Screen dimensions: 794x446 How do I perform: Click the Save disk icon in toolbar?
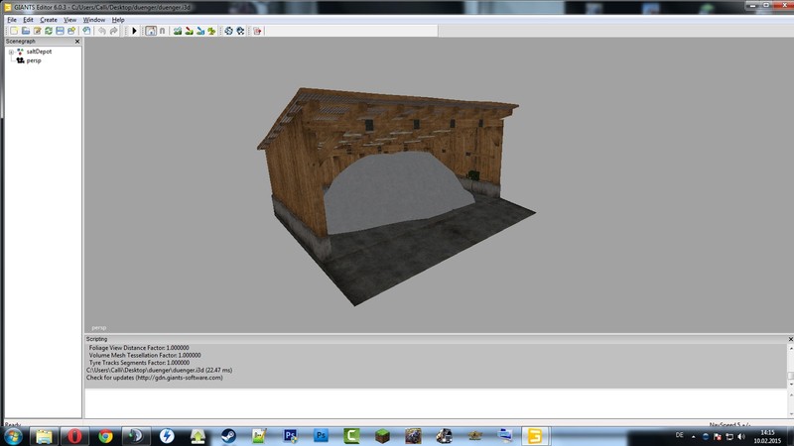coord(60,31)
